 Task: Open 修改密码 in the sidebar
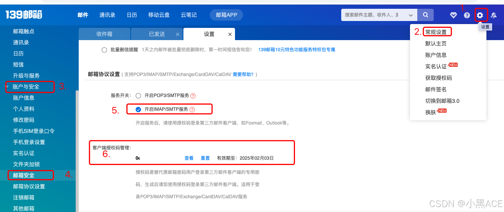click(x=24, y=120)
